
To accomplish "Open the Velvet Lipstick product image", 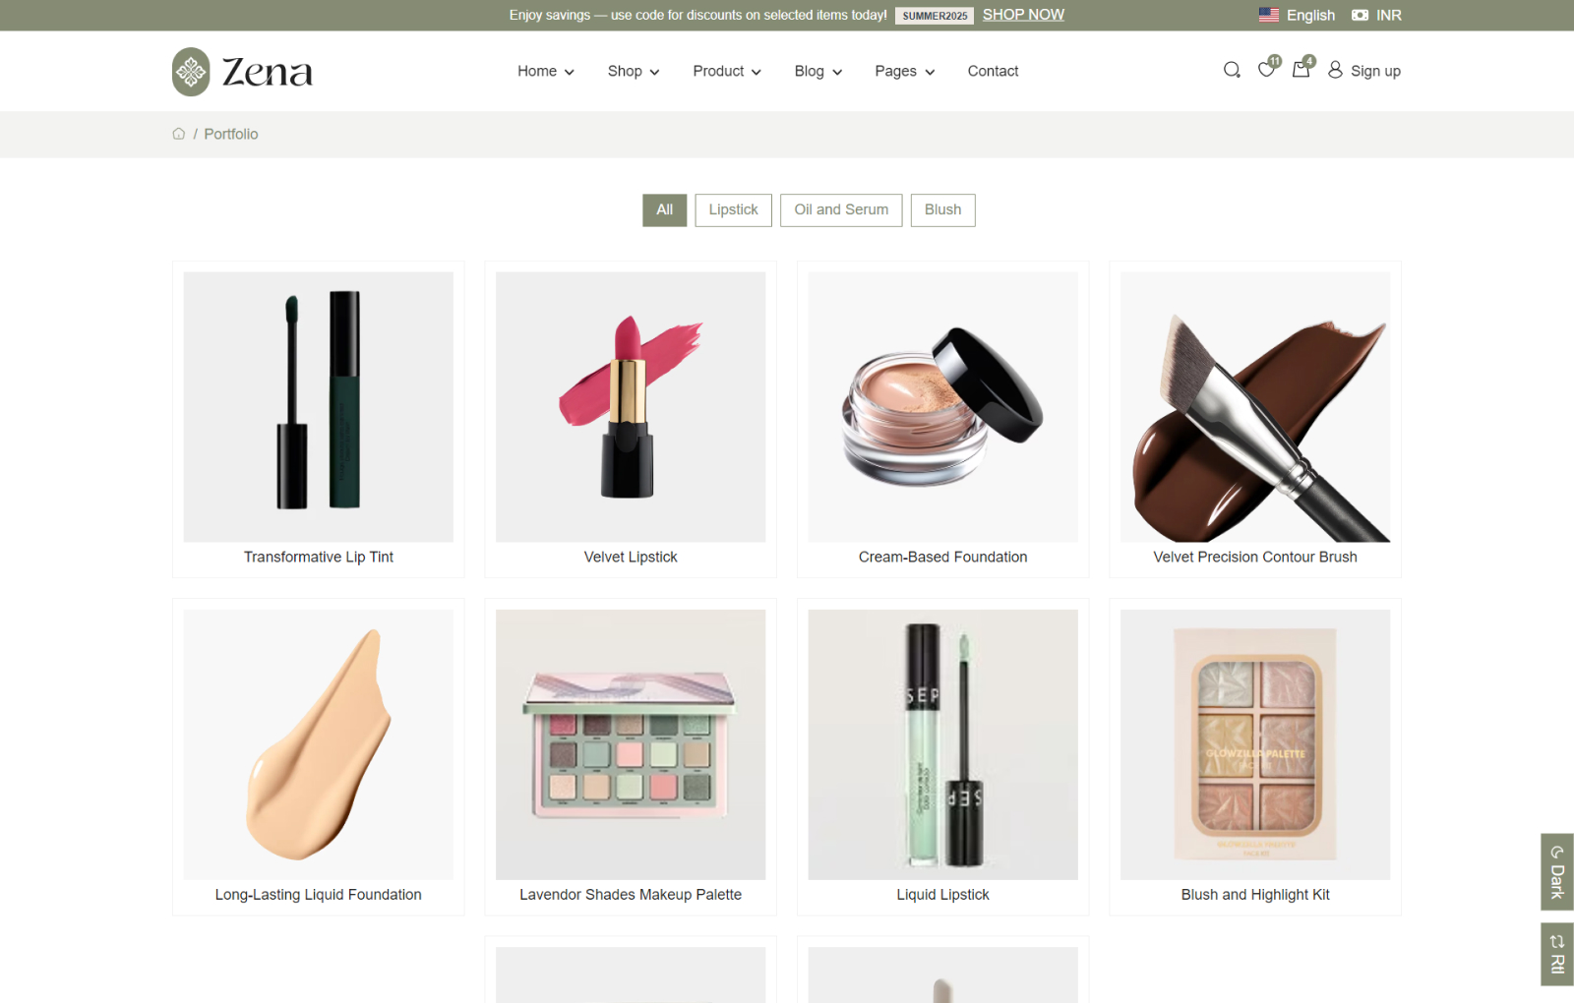I will click(631, 406).
